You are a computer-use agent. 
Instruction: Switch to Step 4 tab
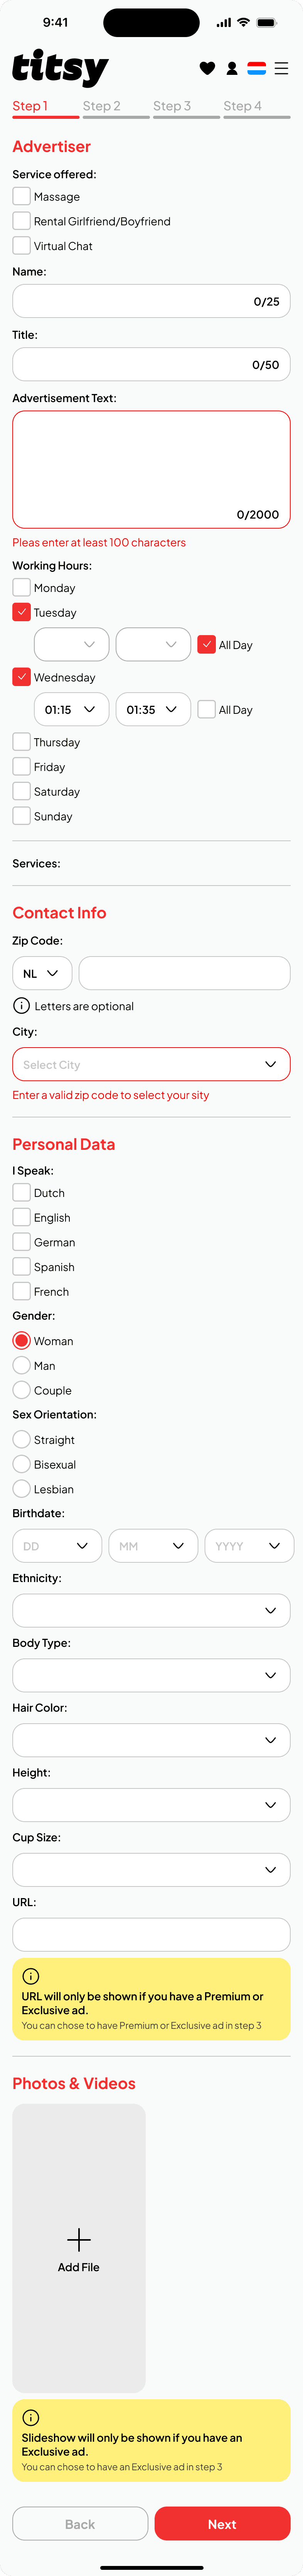coord(243,106)
